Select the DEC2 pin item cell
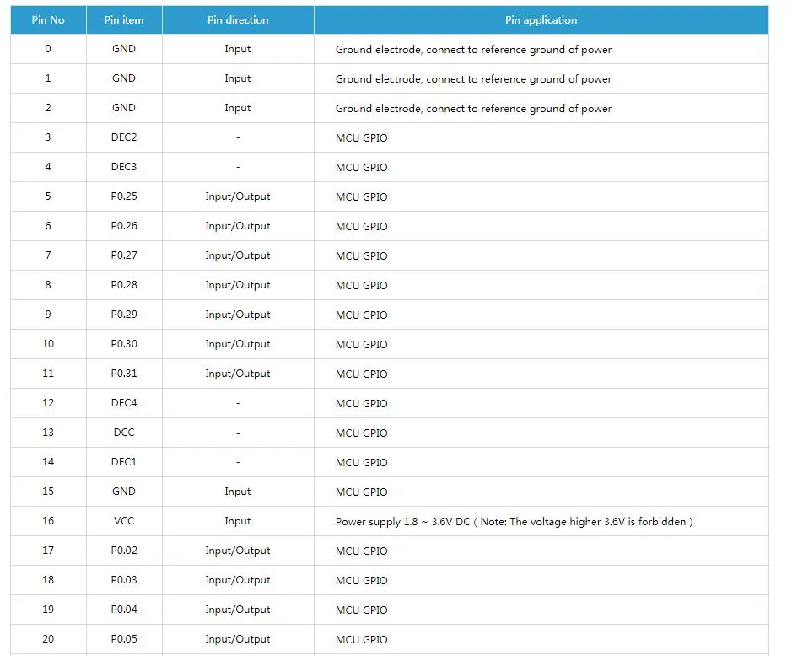792x656 pixels. (124, 137)
